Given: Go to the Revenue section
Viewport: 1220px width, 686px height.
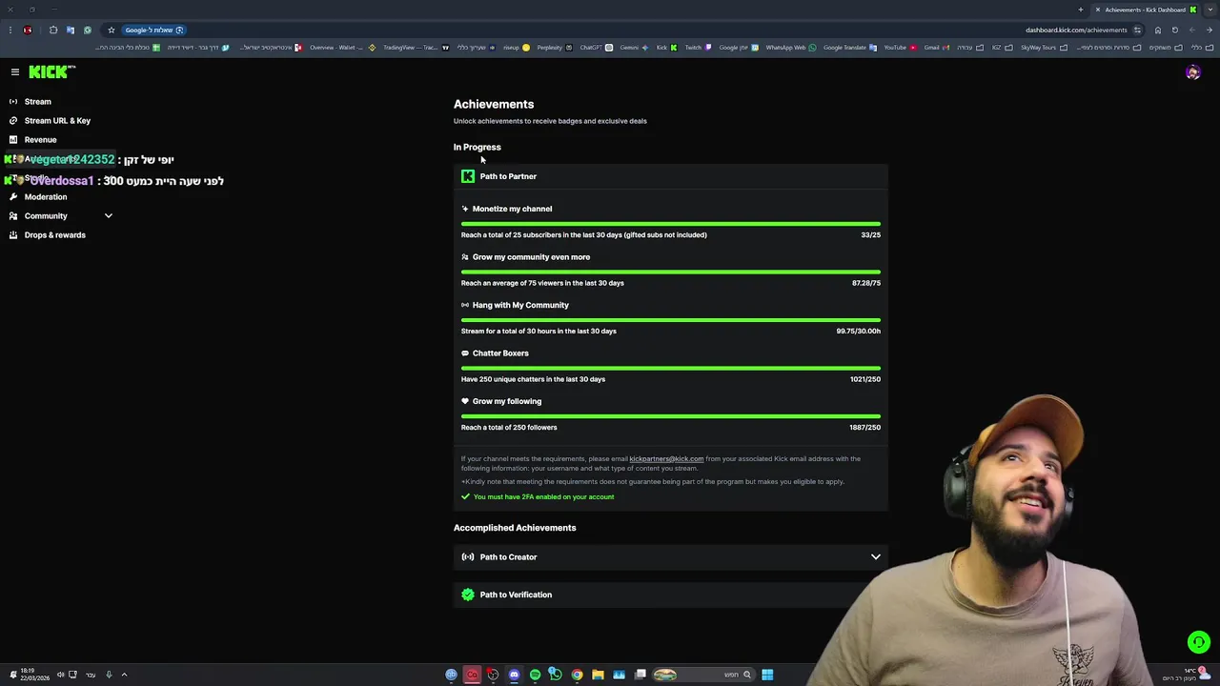Looking at the screenshot, I should coord(40,139).
